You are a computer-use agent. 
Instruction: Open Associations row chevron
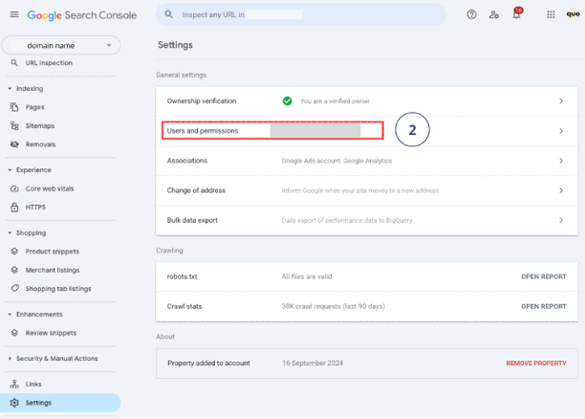click(561, 161)
